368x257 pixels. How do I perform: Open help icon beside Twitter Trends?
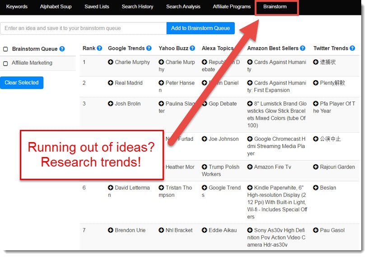[x=352, y=48]
